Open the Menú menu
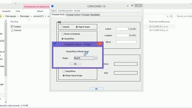 point(54,11)
